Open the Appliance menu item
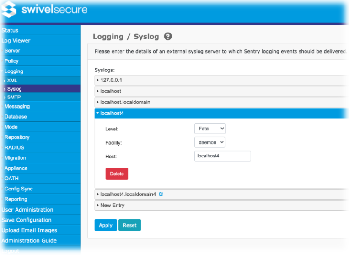349x255 pixels. pyautogui.click(x=40, y=168)
